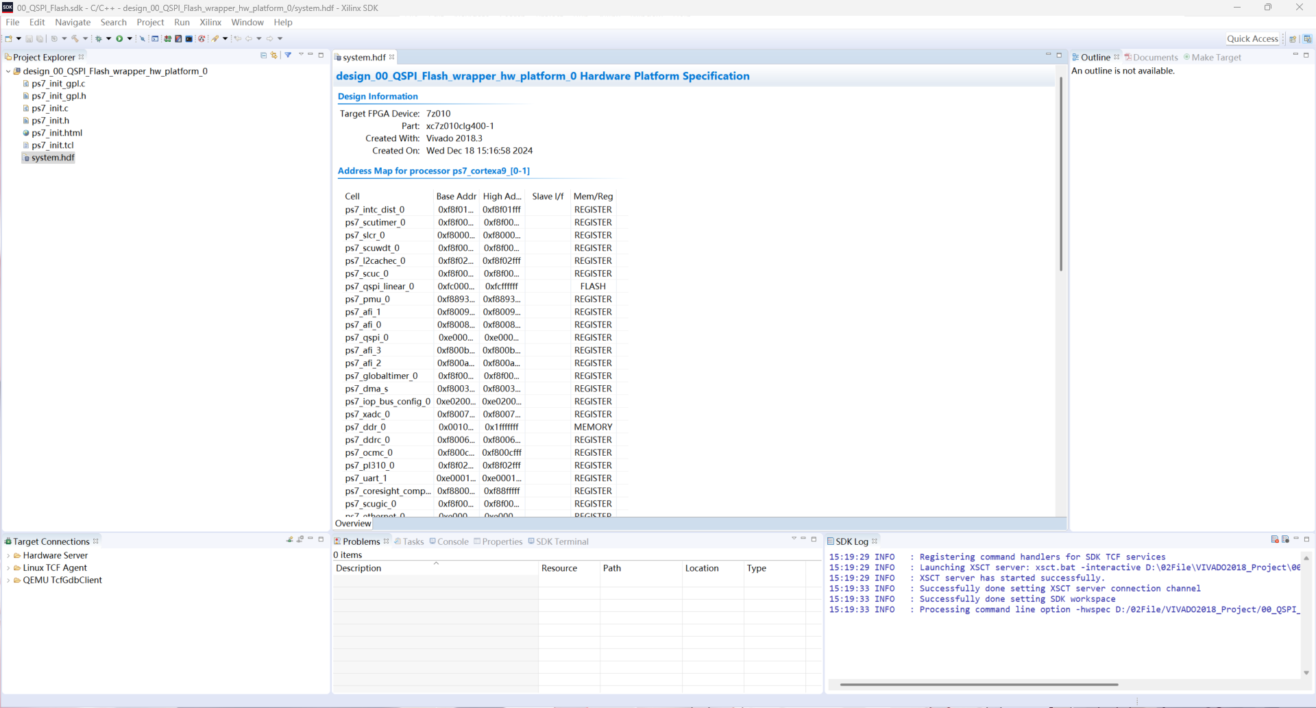The image size is (1316, 708).
Task: Select ps7_init.html file
Action: click(x=57, y=133)
